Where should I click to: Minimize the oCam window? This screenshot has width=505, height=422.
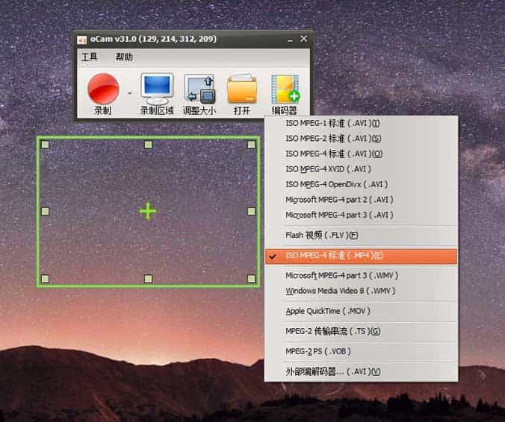(x=289, y=39)
